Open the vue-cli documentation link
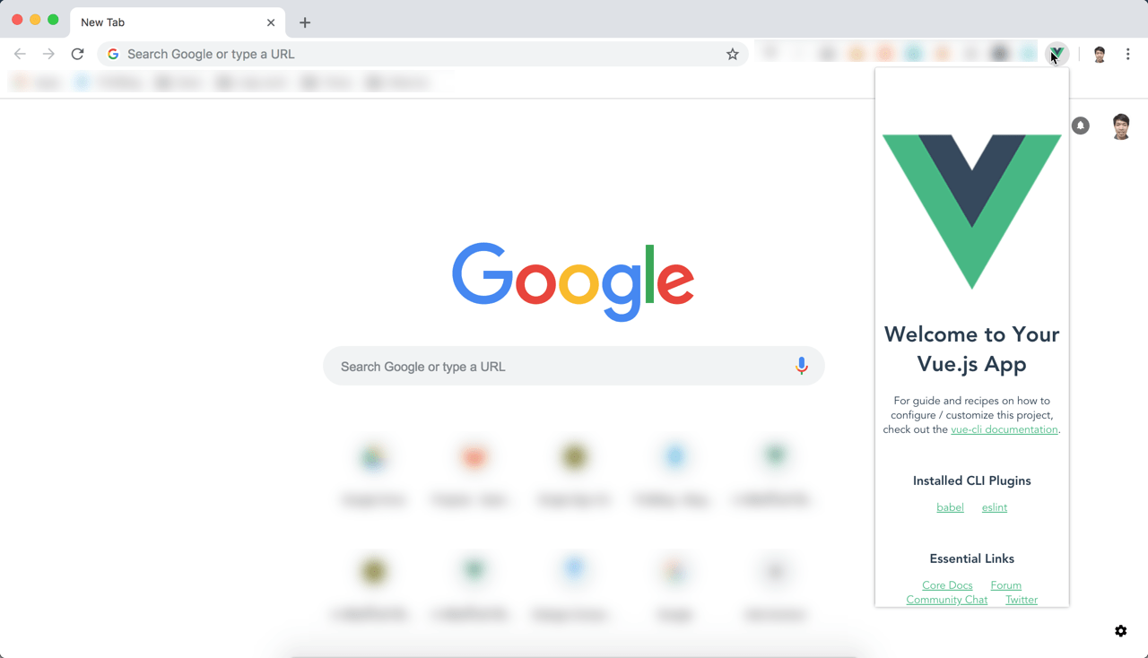This screenshot has height=658, width=1148. coord(1004,429)
